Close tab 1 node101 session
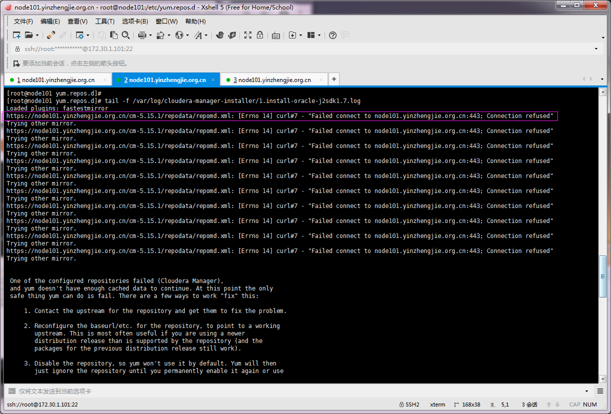 pyautogui.click(x=105, y=80)
